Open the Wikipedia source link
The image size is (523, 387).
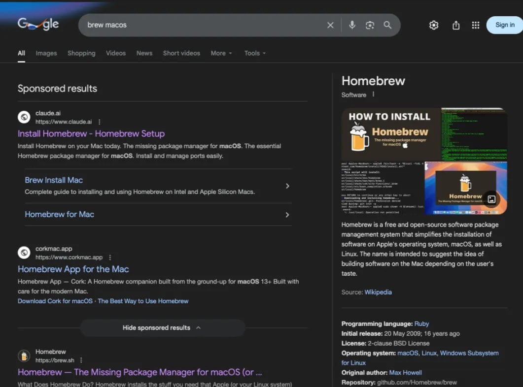pyautogui.click(x=378, y=291)
